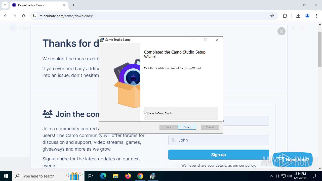Switch to Chrome in the taskbar
322x181 pixels.
140,176
